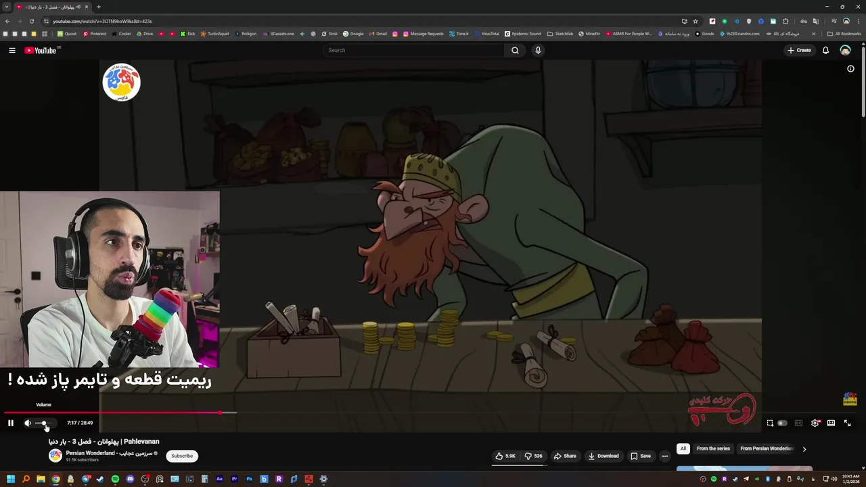This screenshot has width=866, height=487.
Task: Reload the page
Action: point(31,21)
